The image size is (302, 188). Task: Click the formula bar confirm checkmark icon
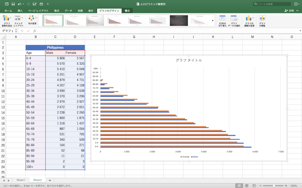28,31
